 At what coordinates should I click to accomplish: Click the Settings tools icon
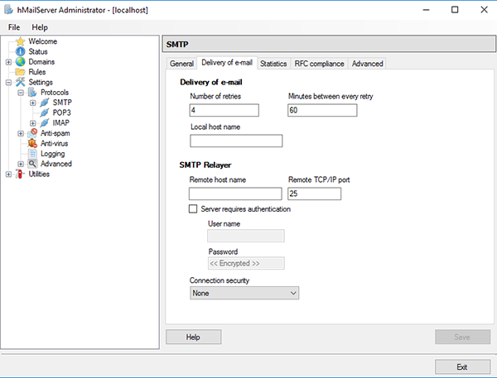20,82
